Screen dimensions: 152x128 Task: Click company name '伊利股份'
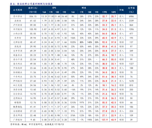click(18, 81)
